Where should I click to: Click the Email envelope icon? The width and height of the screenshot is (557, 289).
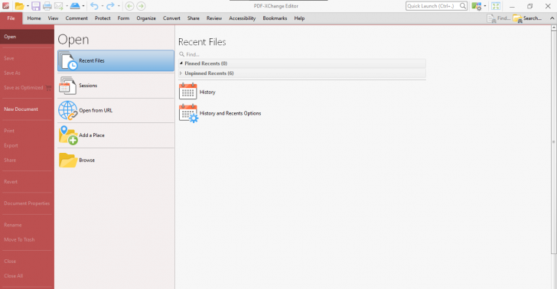(x=59, y=6)
